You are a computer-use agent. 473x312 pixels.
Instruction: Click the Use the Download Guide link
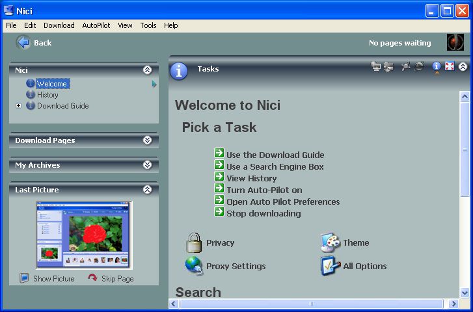coord(275,155)
